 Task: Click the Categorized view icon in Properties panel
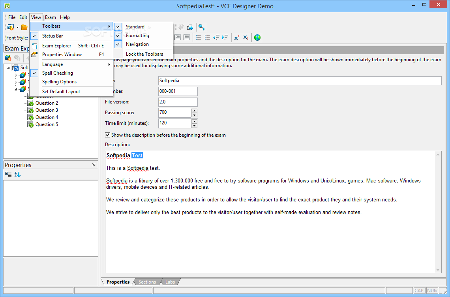pos(8,174)
